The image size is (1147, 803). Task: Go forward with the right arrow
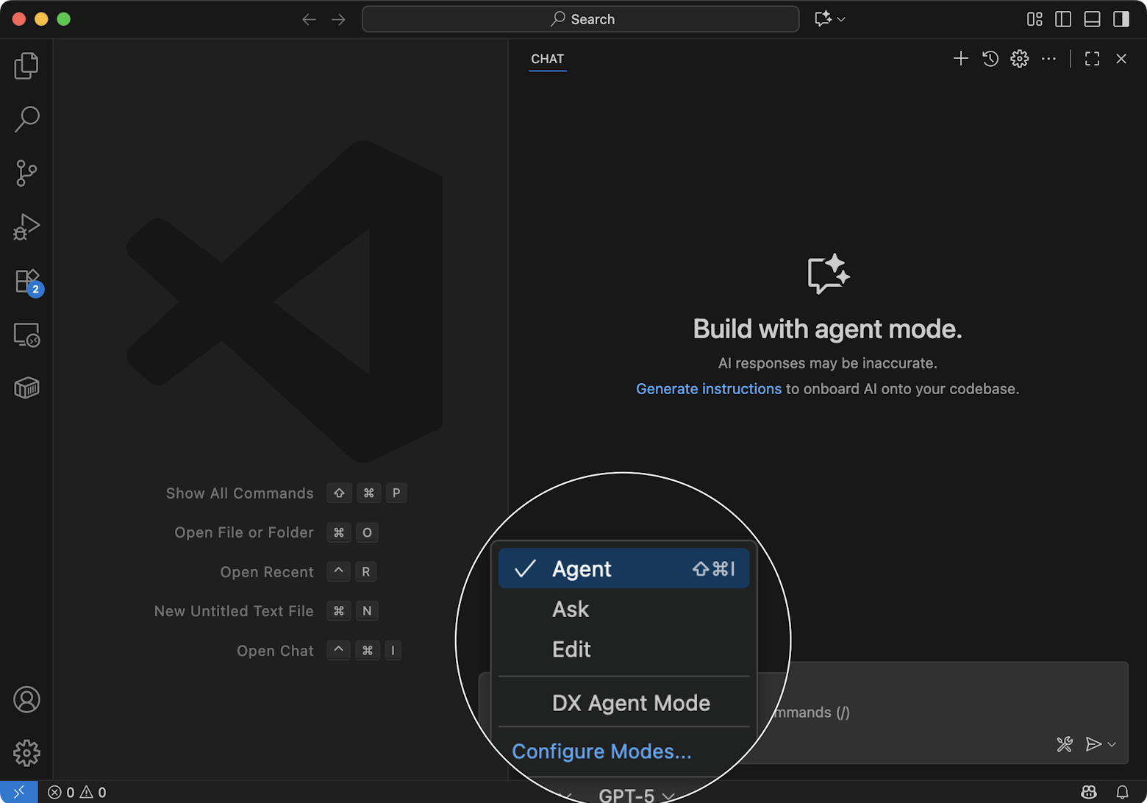coord(338,19)
